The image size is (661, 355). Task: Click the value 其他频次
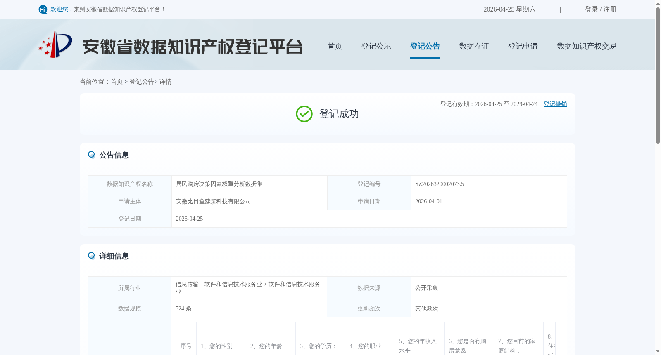(x=426, y=309)
